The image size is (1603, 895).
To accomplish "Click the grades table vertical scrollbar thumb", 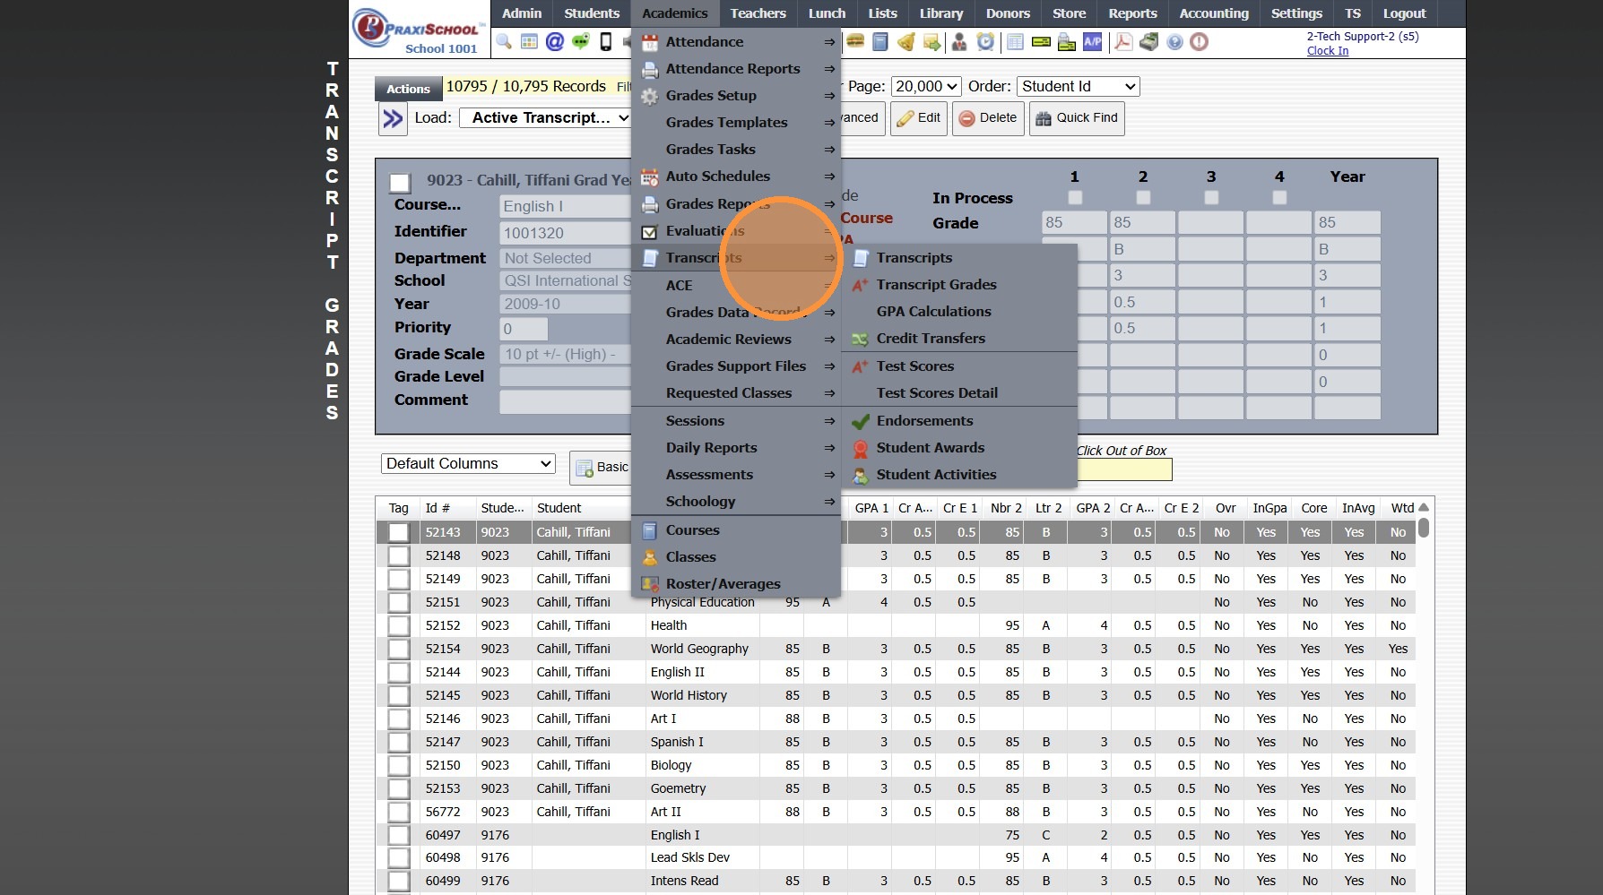I will click(x=1424, y=528).
